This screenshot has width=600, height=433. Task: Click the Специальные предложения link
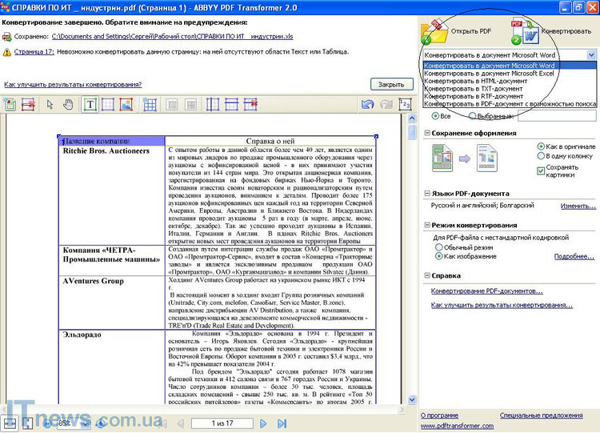(x=541, y=415)
